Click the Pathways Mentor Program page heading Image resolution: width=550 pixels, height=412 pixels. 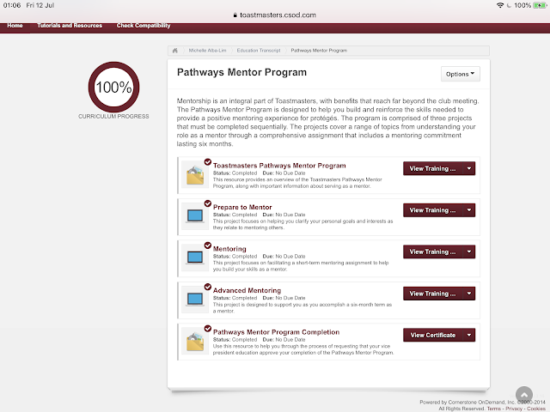[241, 72]
